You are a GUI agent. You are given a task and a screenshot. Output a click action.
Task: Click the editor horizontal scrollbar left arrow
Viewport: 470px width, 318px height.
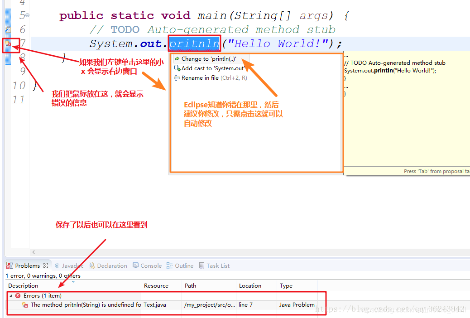point(34,252)
